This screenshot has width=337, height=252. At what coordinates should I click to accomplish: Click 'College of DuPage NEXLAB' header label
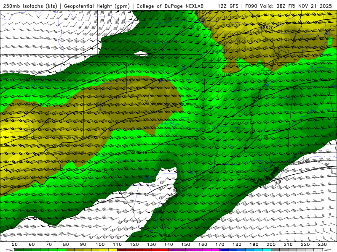[170, 6]
